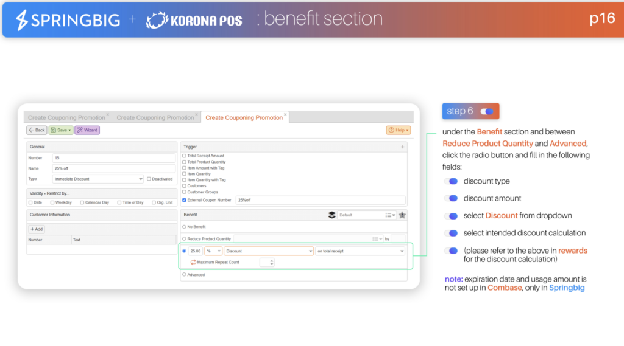Viewport: 624px width, 346px height.
Task: Close the second Create Couponing Promotion tab
Action: (197, 115)
